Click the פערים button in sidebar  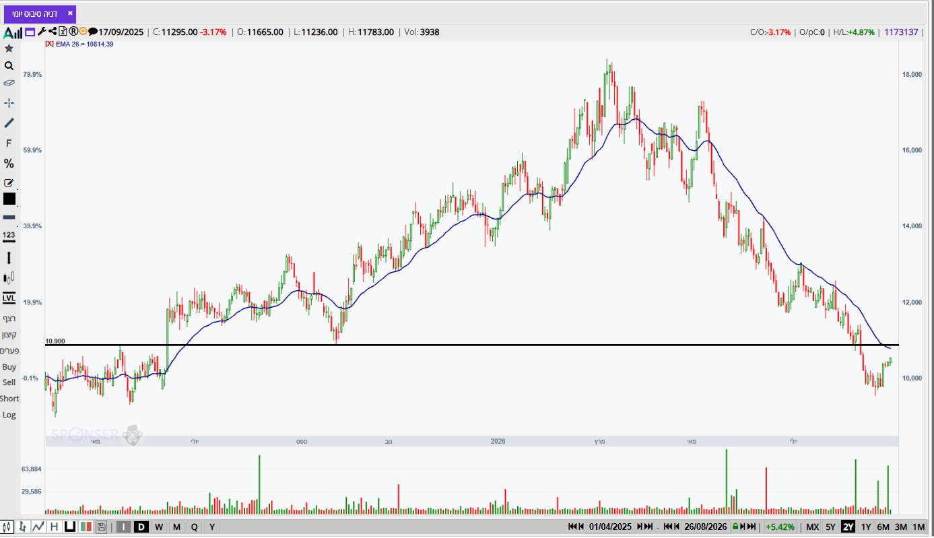[9, 351]
